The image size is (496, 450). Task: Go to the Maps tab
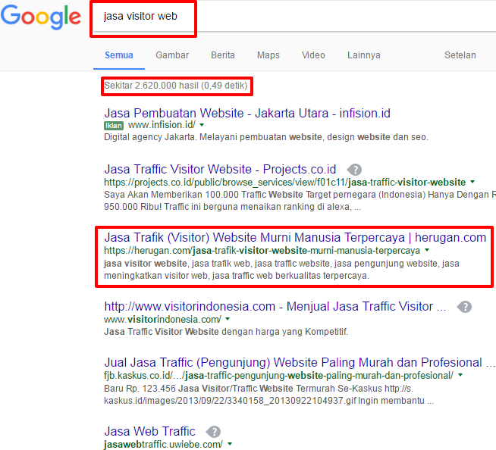pos(268,55)
